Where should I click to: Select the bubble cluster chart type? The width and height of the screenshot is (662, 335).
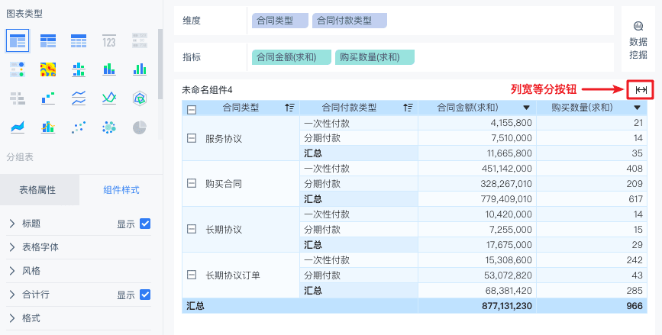[x=109, y=127]
